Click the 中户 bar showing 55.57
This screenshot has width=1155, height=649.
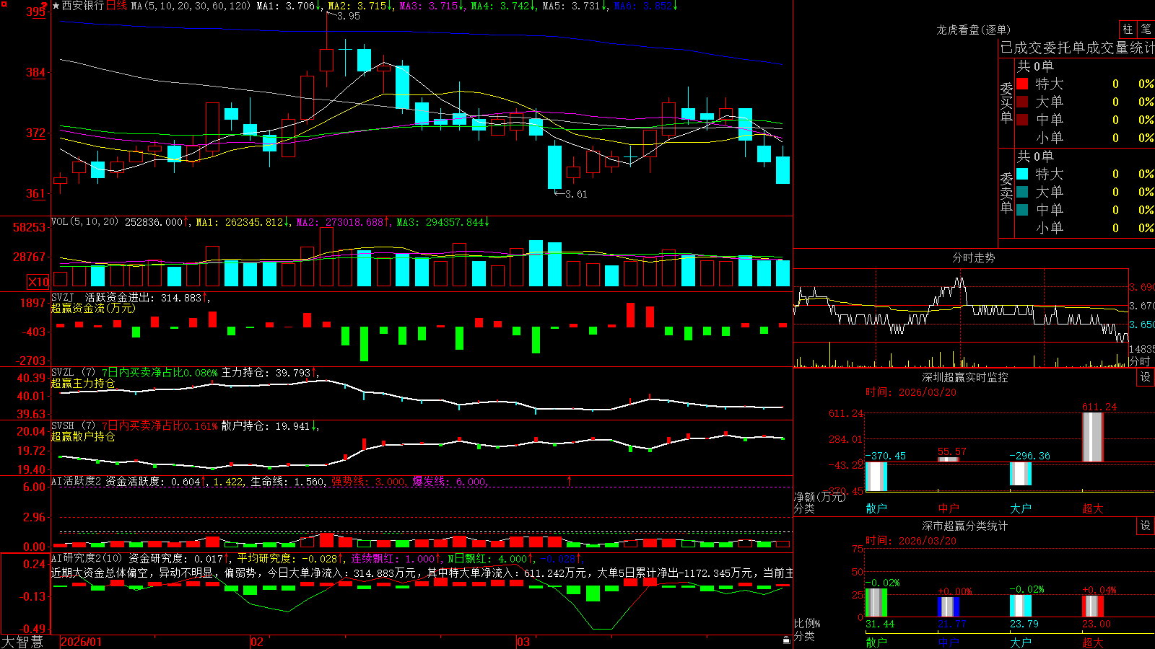(x=949, y=459)
